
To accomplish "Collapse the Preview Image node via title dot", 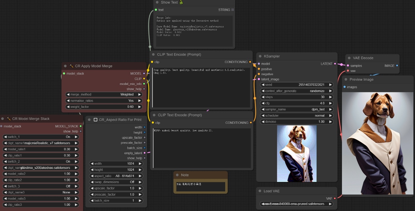I will coord(346,80).
